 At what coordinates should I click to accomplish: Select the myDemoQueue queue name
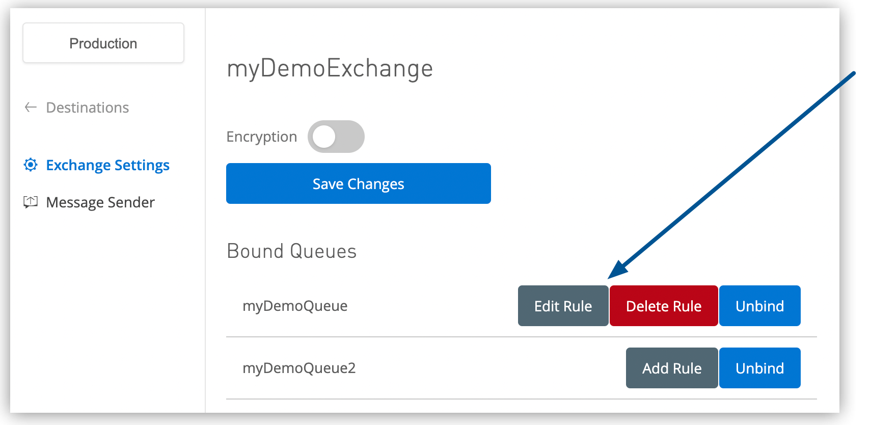[295, 306]
